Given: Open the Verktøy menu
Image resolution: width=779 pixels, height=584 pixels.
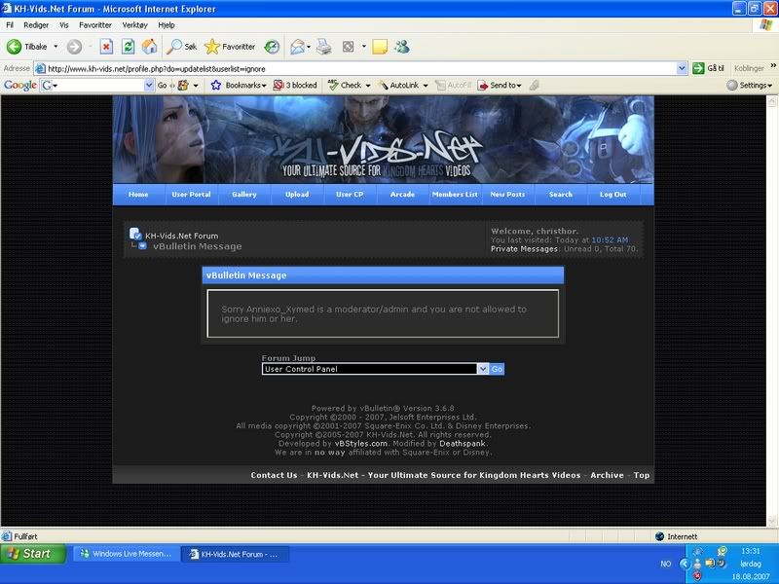Looking at the screenshot, I should point(134,25).
